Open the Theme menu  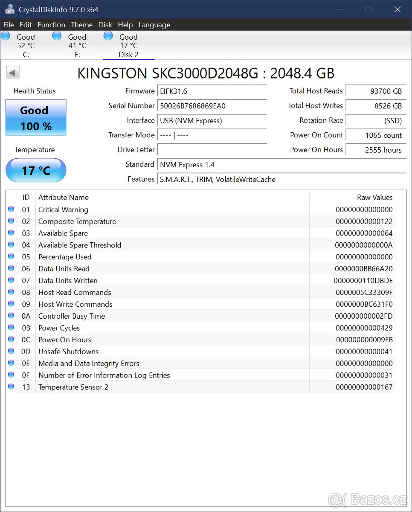coord(81,25)
